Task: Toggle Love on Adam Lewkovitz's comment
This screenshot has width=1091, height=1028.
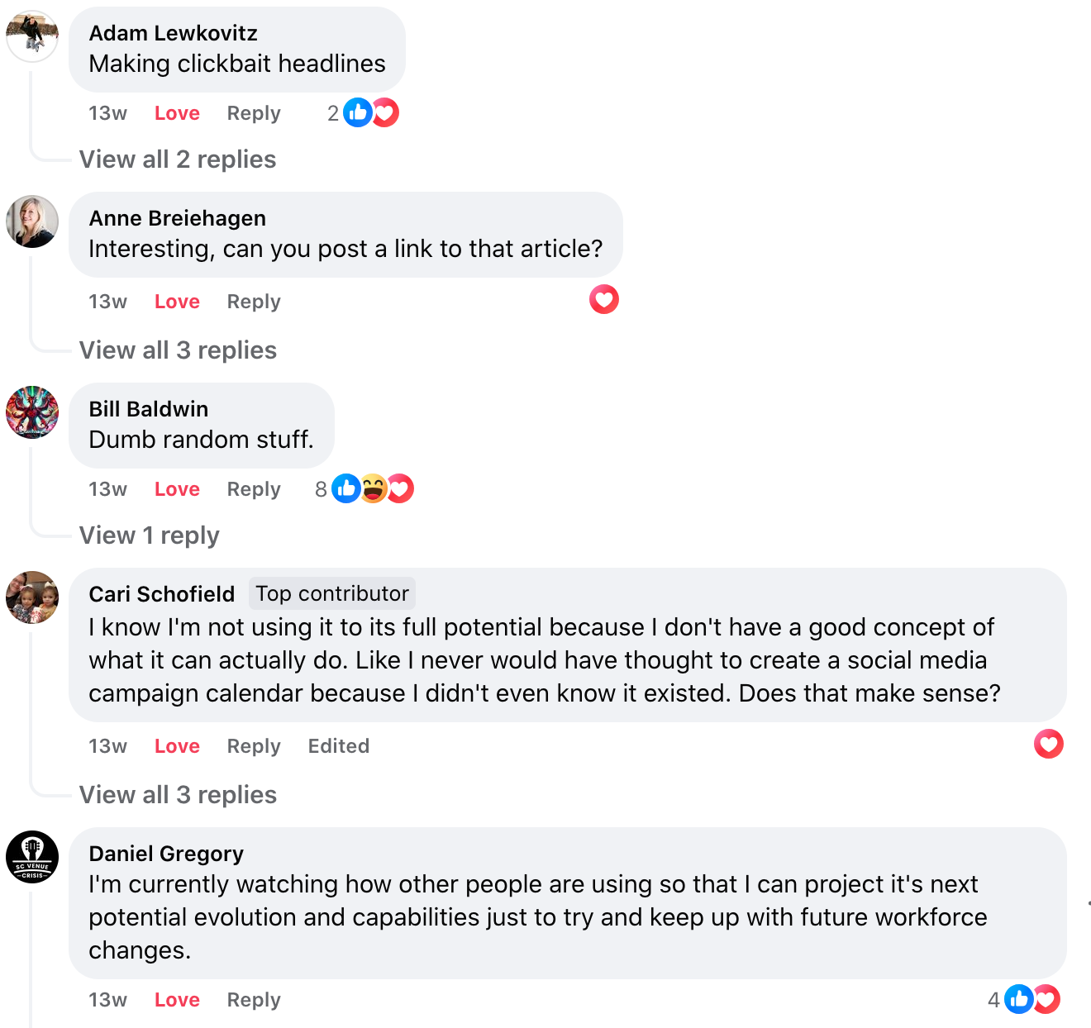Action: 177,113
